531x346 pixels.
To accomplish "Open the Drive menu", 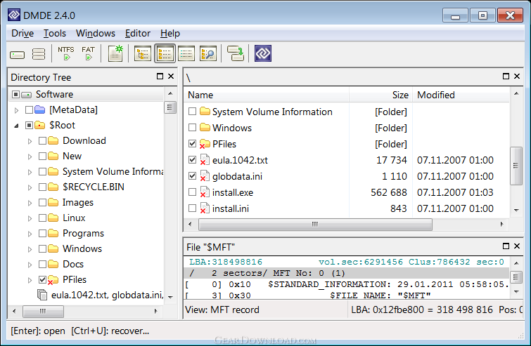I will (x=23, y=33).
